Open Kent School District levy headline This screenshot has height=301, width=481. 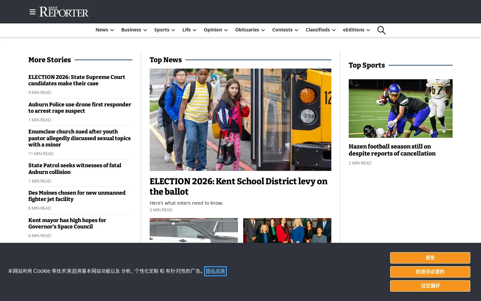pos(238,186)
